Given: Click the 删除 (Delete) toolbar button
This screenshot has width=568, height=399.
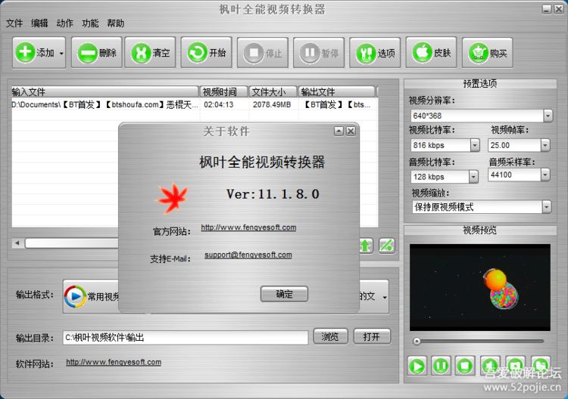Looking at the screenshot, I should pos(97,53).
